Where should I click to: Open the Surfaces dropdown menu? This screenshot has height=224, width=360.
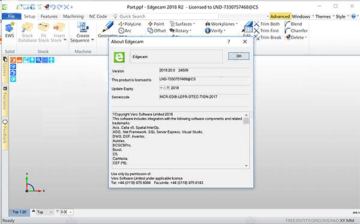click(x=182, y=24)
